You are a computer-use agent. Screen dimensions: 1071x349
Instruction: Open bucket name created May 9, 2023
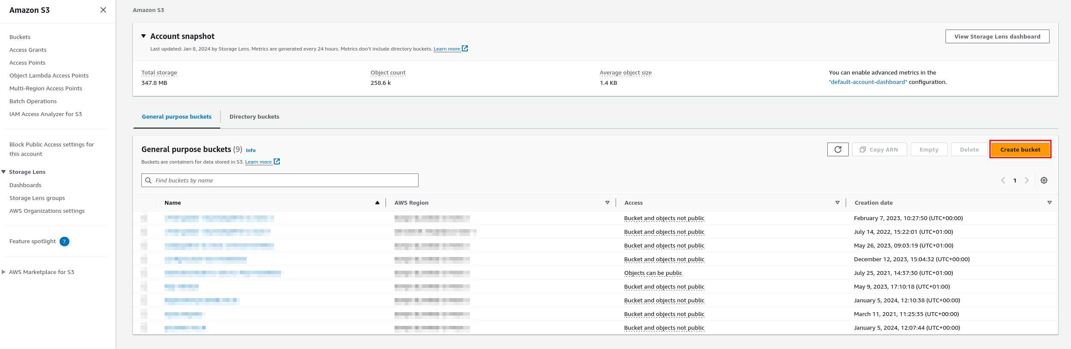pyautogui.click(x=182, y=286)
